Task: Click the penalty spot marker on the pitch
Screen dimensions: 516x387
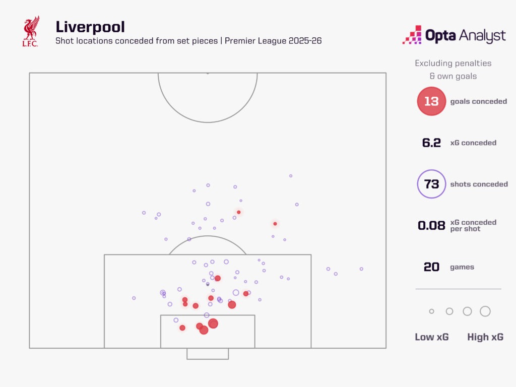Action: [x=208, y=284]
